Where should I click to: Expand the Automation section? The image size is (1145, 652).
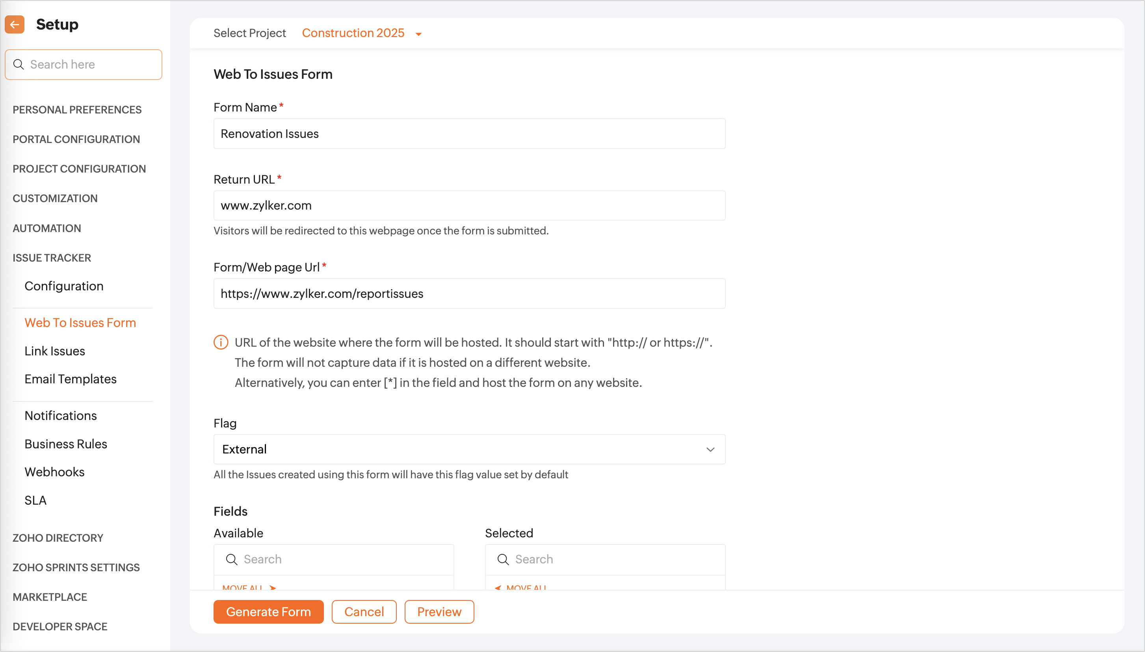(x=47, y=228)
